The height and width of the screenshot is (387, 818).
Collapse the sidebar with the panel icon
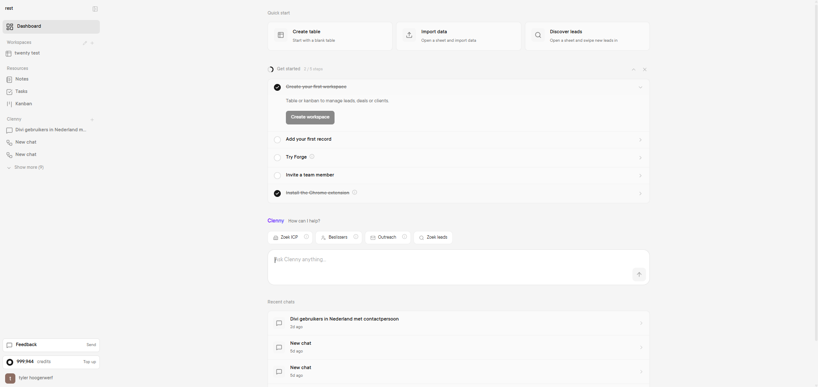coord(95,9)
